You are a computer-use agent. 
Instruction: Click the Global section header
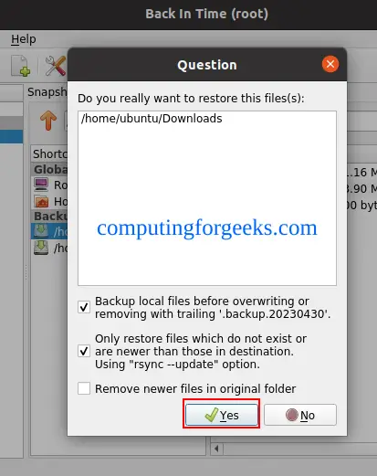click(49, 169)
